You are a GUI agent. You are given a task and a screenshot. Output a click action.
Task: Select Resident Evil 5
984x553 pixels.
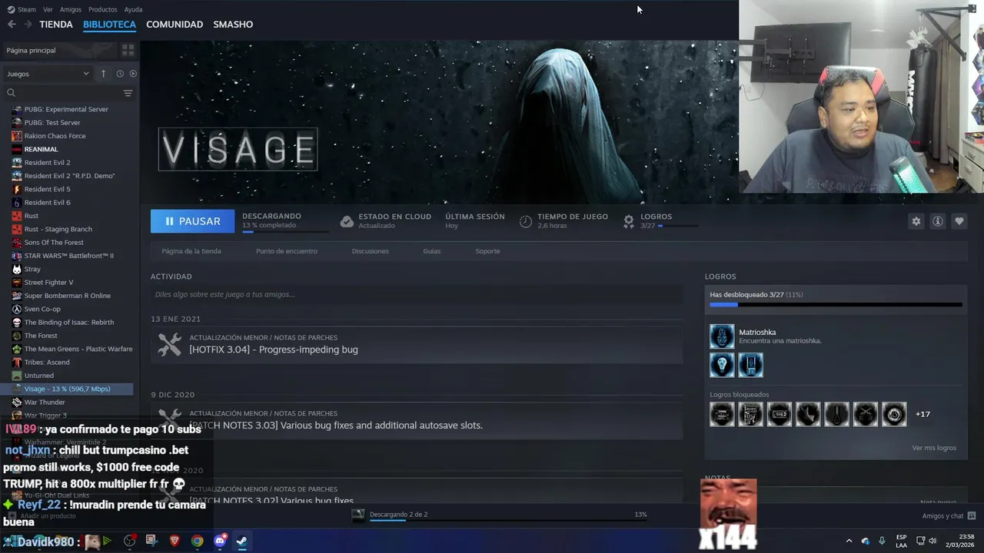click(47, 189)
